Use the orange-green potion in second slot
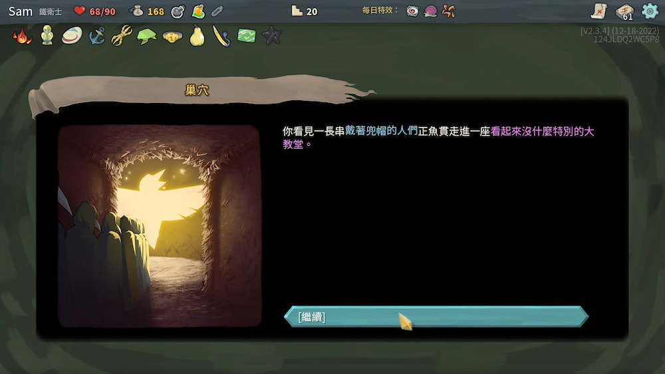Screen dimensions: 665x374 198,11
